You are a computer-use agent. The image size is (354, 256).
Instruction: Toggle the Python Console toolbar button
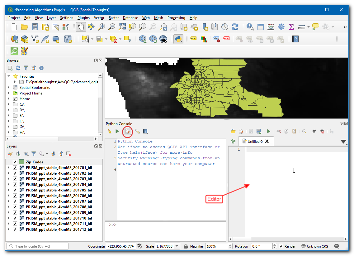point(178,39)
